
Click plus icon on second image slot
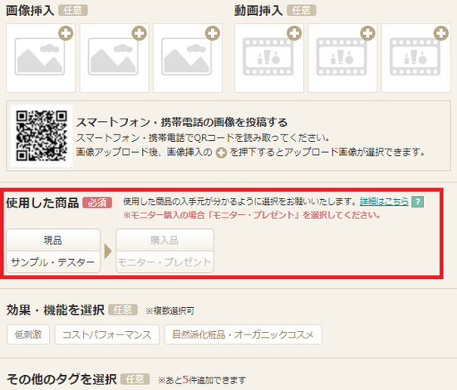(140, 33)
